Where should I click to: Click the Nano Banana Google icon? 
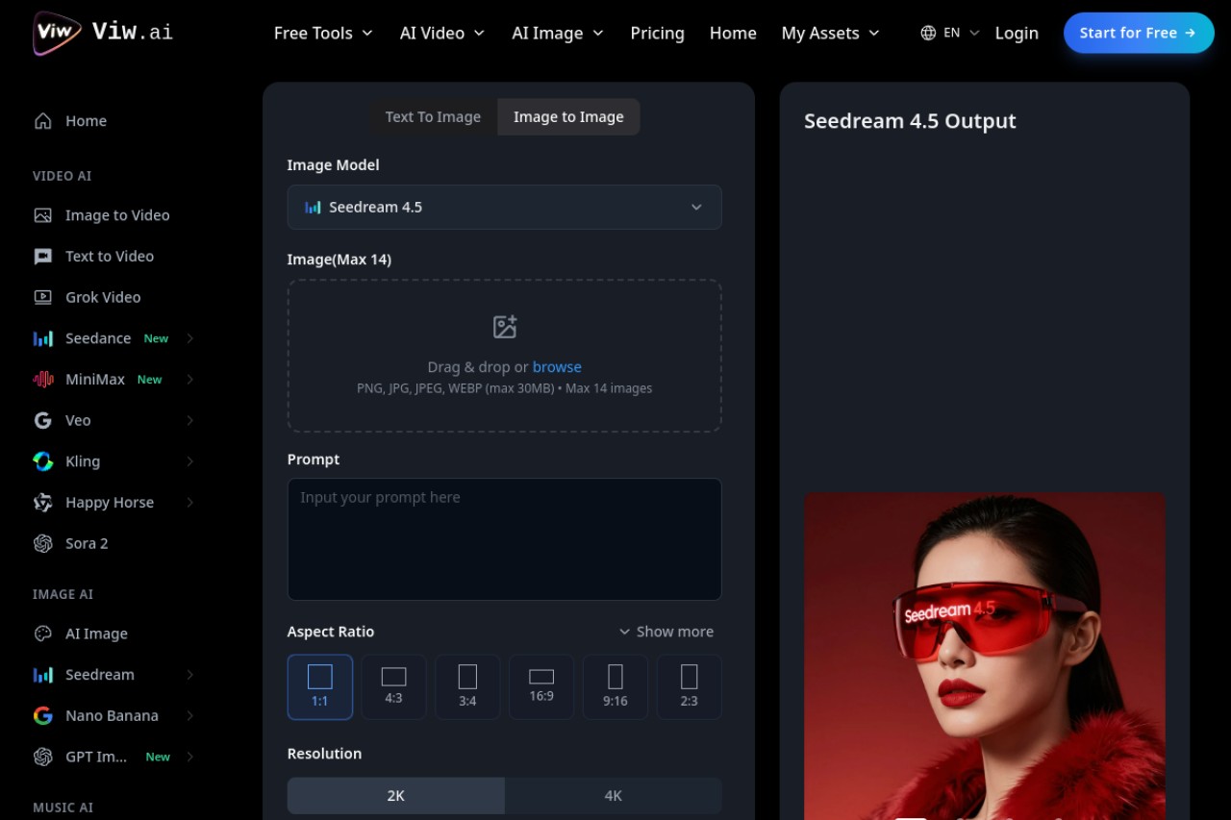[42, 716]
